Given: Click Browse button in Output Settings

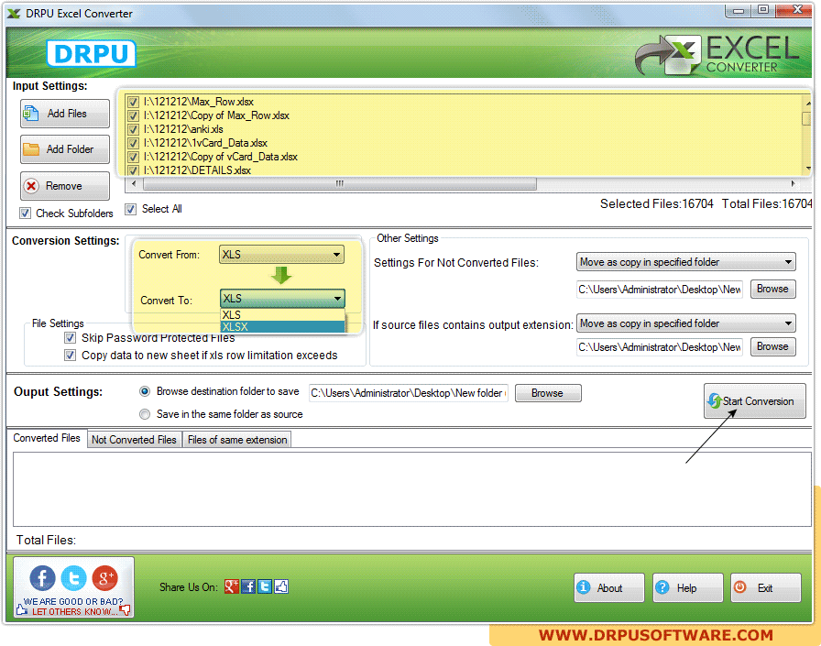Looking at the screenshot, I should click(548, 393).
